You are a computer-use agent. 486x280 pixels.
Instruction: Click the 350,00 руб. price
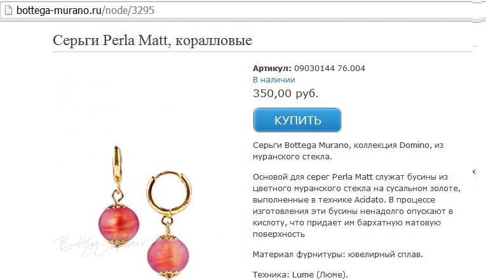coord(285,93)
